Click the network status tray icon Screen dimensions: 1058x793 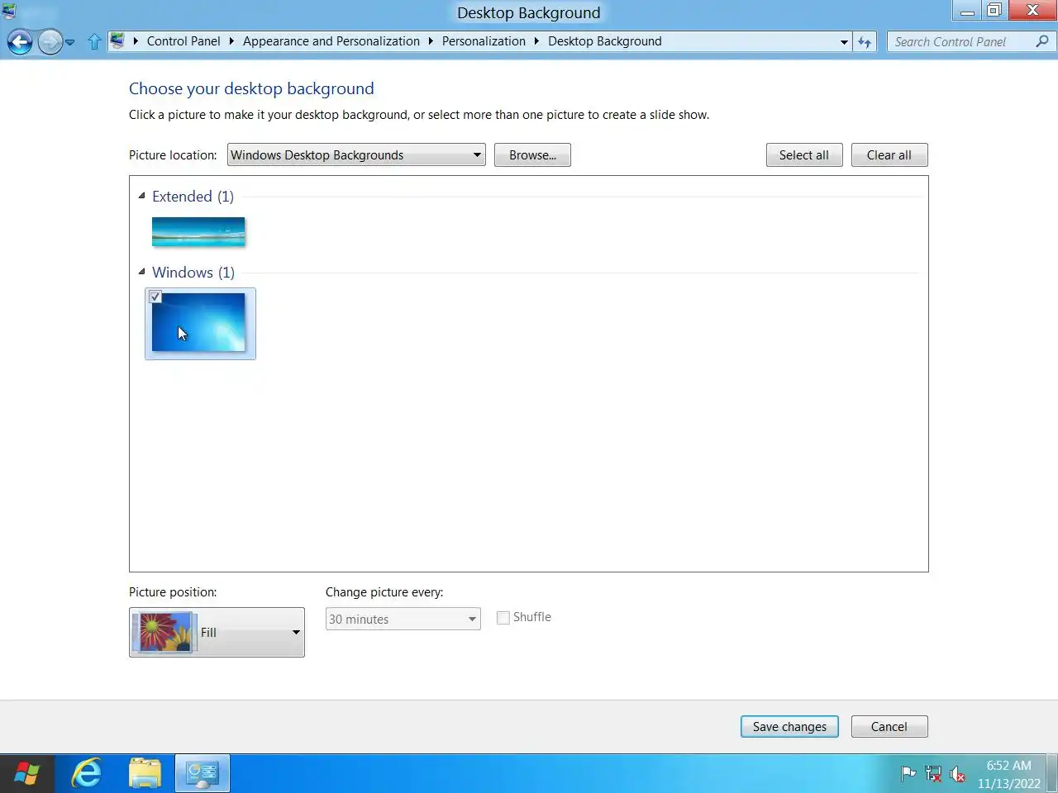(933, 774)
